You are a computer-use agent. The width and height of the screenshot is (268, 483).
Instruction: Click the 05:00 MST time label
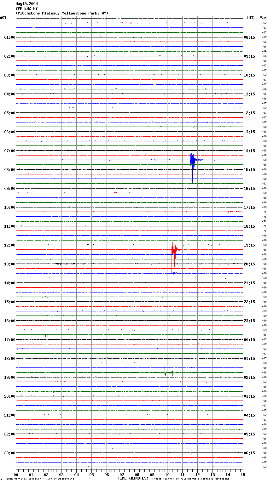tap(10, 113)
